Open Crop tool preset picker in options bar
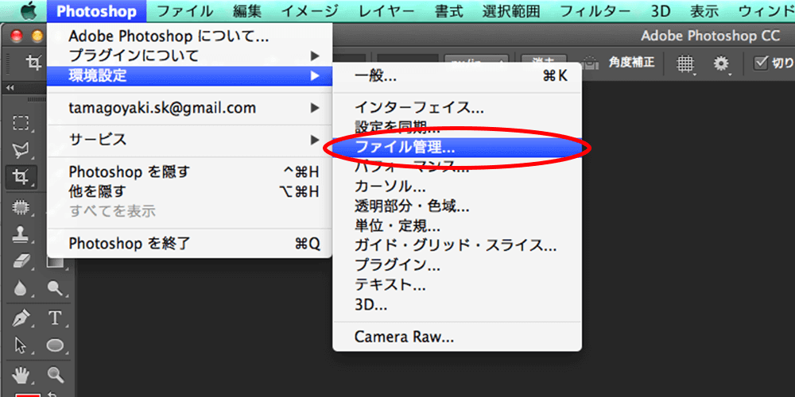795x397 pixels. [x=34, y=63]
